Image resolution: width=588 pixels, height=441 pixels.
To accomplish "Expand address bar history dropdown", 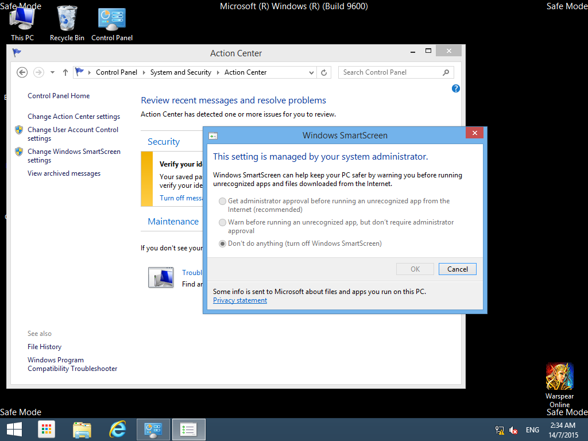I will click(311, 73).
